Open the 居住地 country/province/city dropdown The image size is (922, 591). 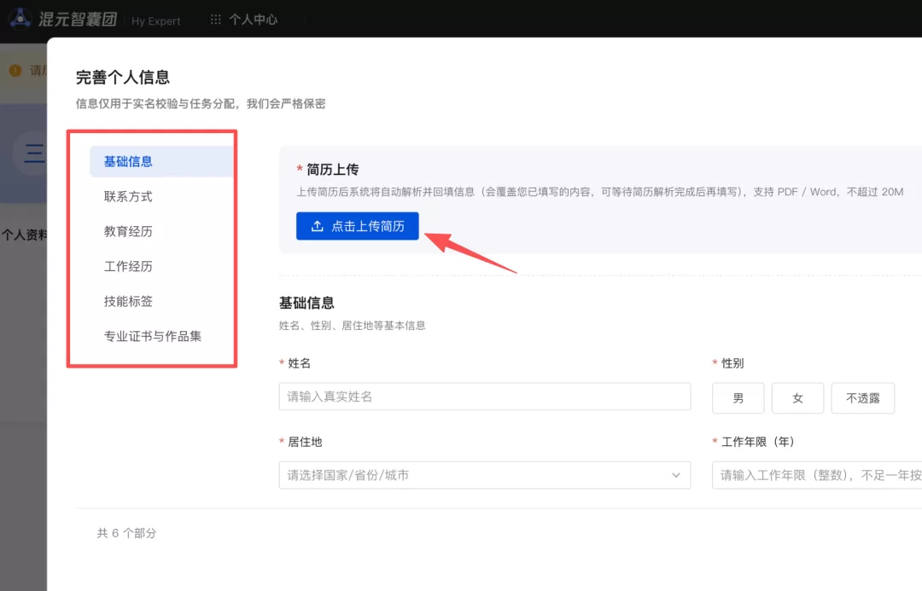[485, 475]
